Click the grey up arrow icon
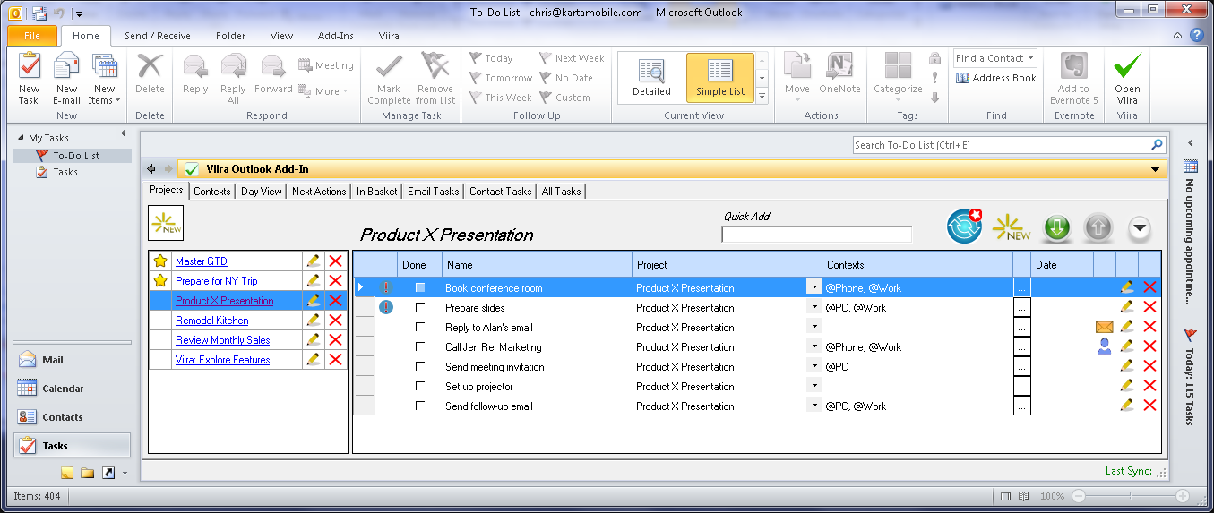This screenshot has height=513, width=1214. (x=1098, y=228)
